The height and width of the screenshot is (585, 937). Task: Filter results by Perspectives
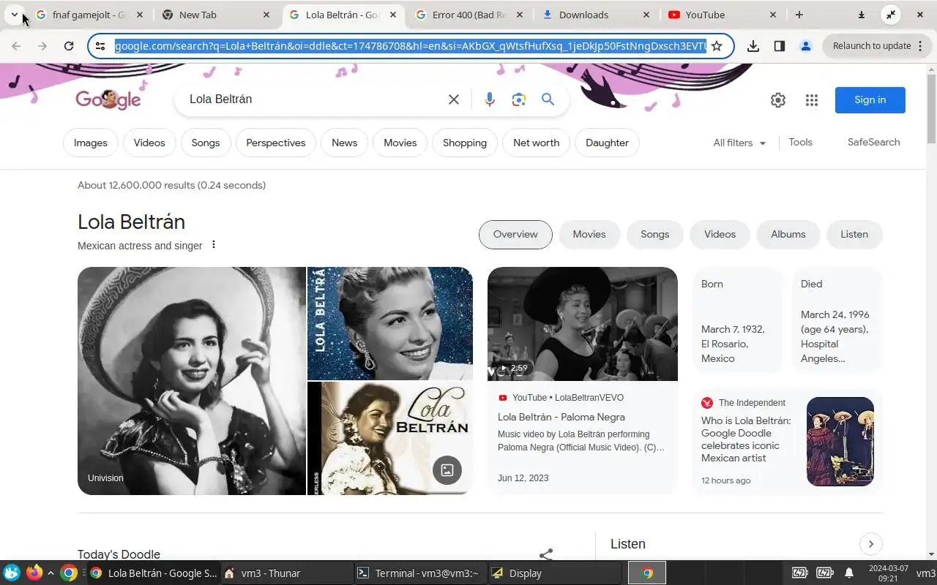tap(276, 143)
